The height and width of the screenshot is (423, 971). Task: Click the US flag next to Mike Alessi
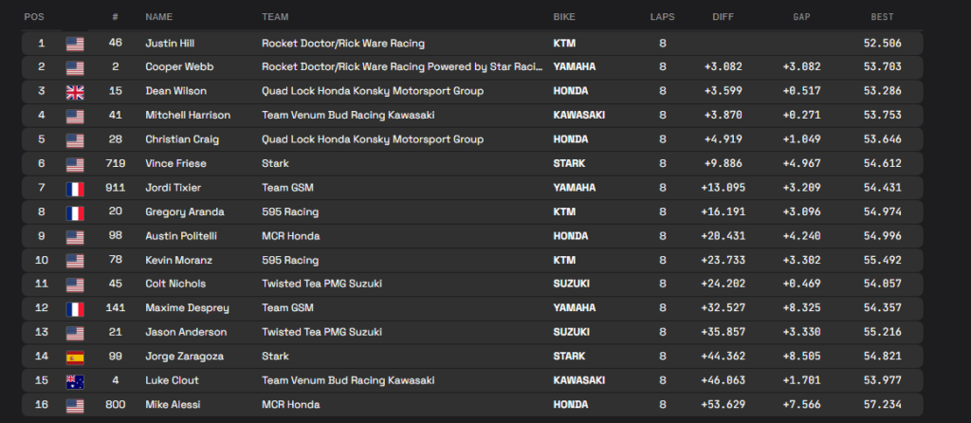click(x=75, y=406)
